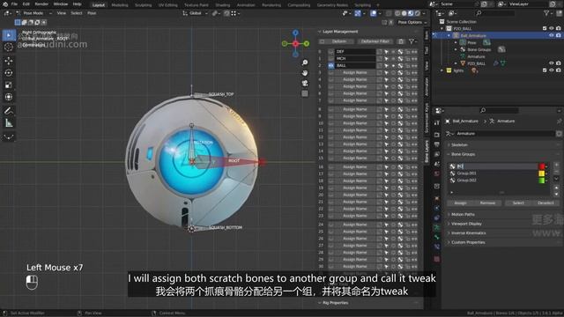Switch to the Modeling workspace tab
Viewport: 564px width, 317px height.
120,5
